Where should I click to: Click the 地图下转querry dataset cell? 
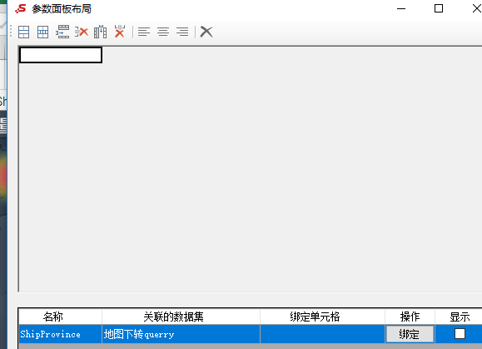181,334
